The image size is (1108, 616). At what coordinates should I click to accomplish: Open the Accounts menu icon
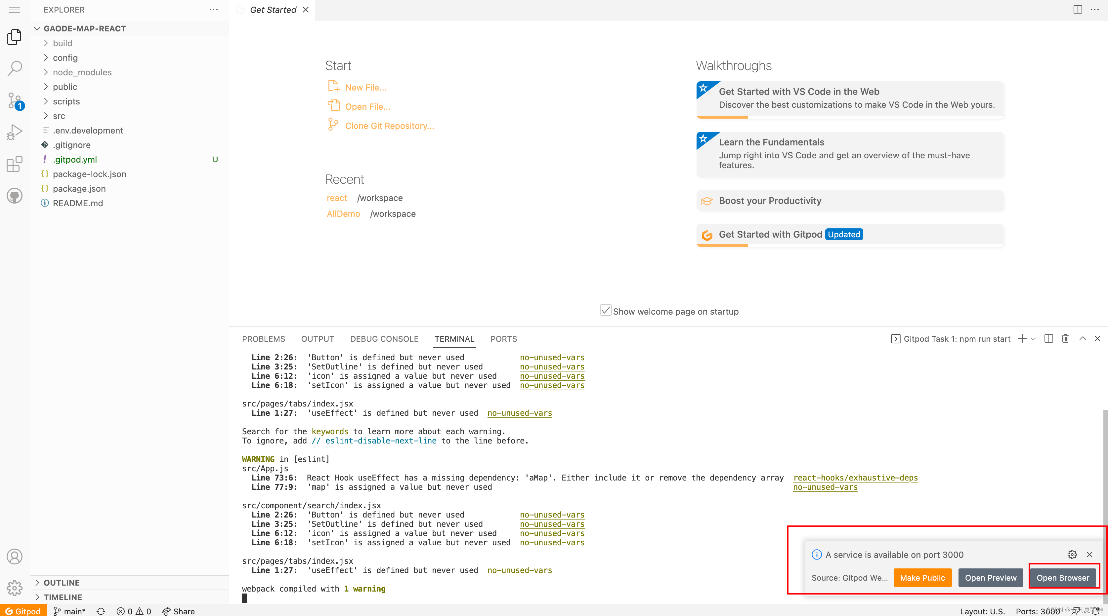(x=15, y=556)
